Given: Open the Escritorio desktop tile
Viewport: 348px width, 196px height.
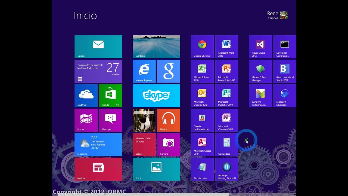Looking at the screenshot, I should (156, 47).
